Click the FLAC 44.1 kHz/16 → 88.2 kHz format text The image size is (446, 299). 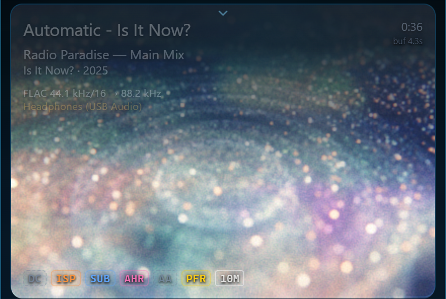point(92,93)
